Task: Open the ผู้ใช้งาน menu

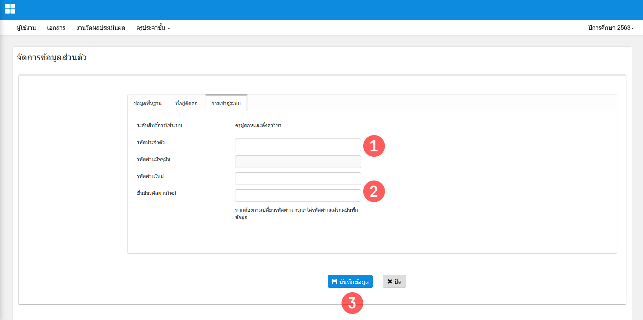Action: (26, 28)
